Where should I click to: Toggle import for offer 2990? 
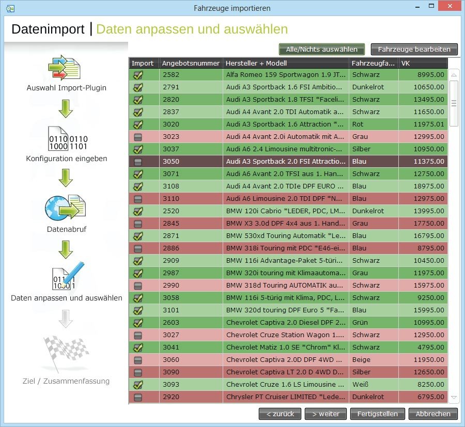click(138, 286)
